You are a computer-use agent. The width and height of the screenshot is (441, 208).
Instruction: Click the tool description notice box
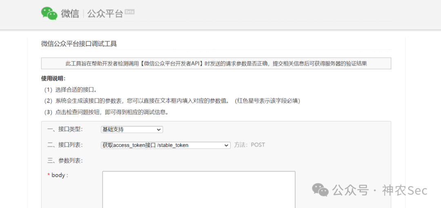click(216, 64)
